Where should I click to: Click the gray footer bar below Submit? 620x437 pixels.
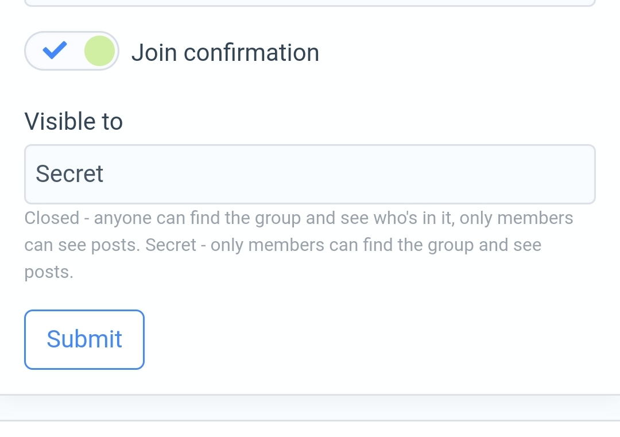coord(309,408)
